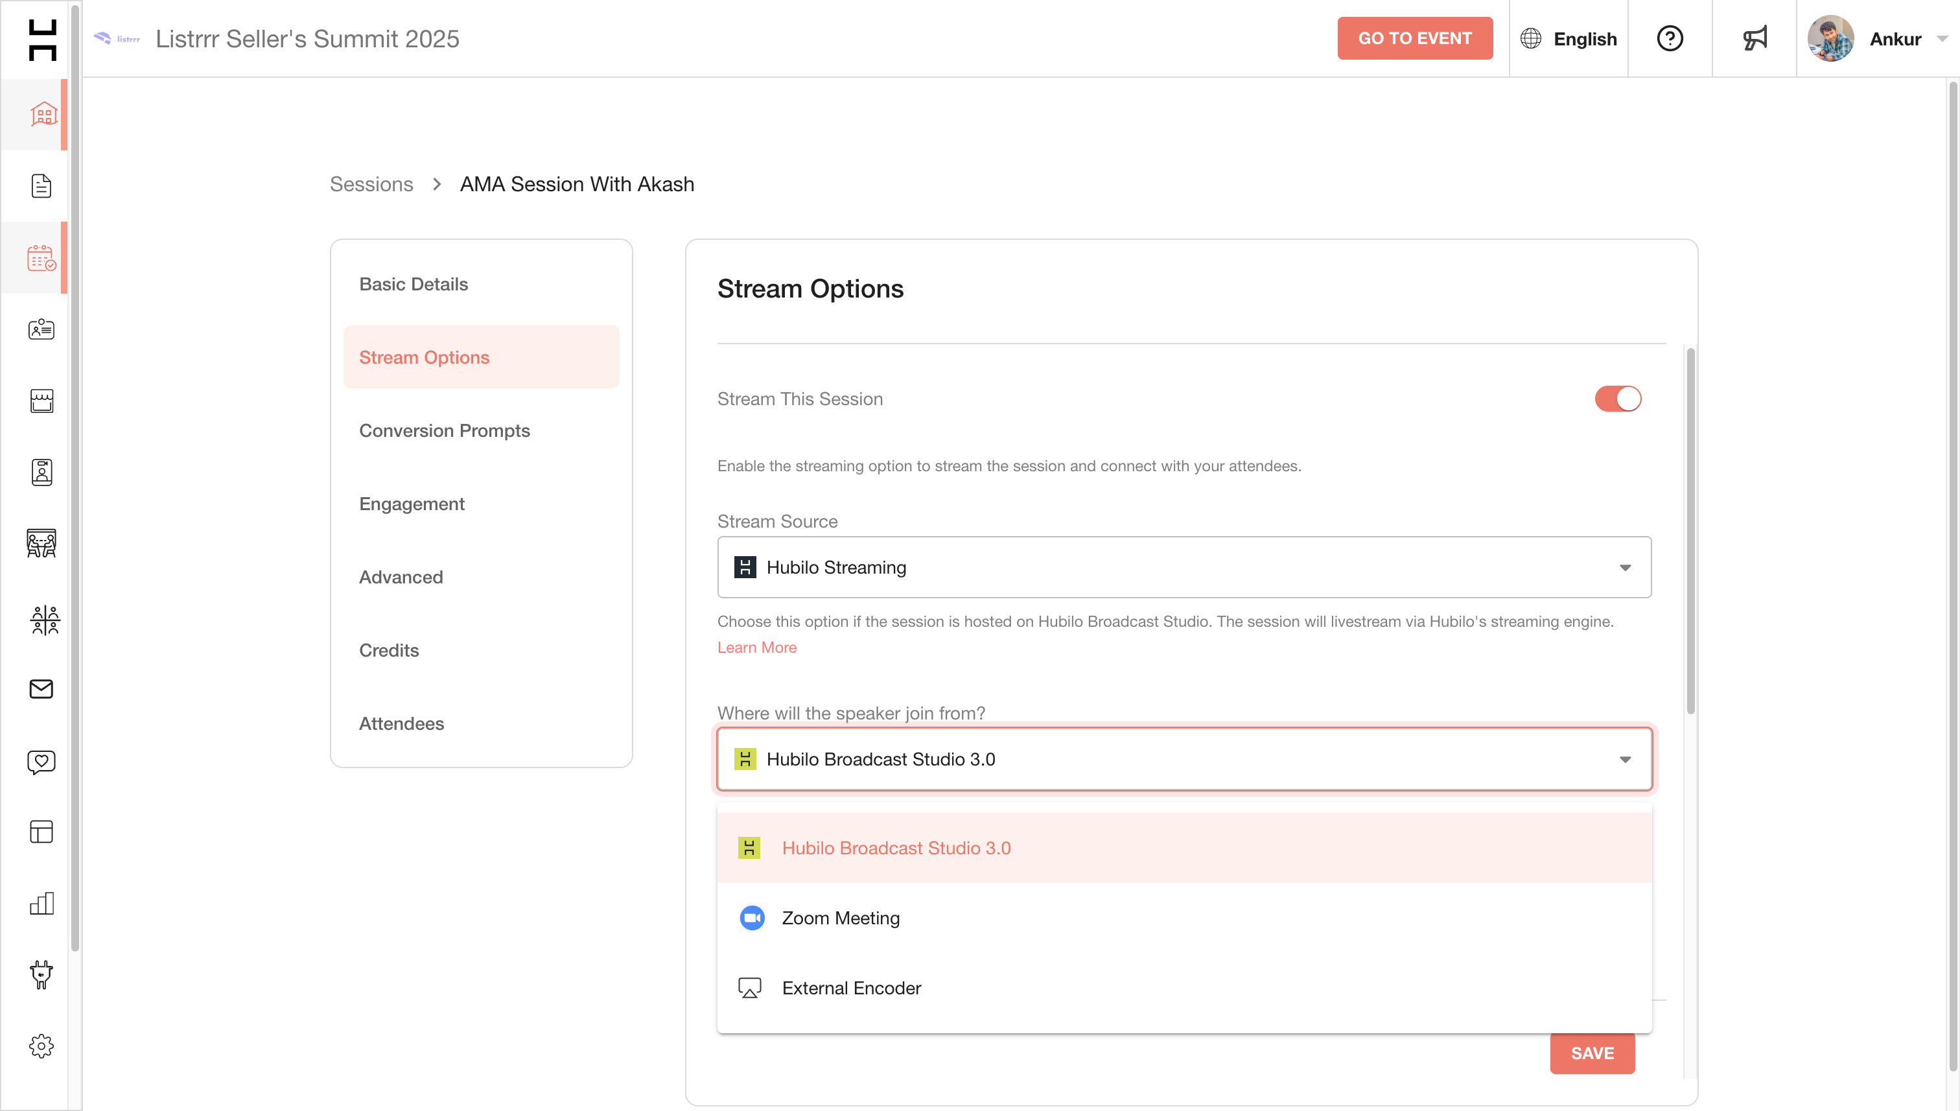Click the Stream Options panel scrollbar
This screenshot has height=1111, width=1960.
point(1690,530)
